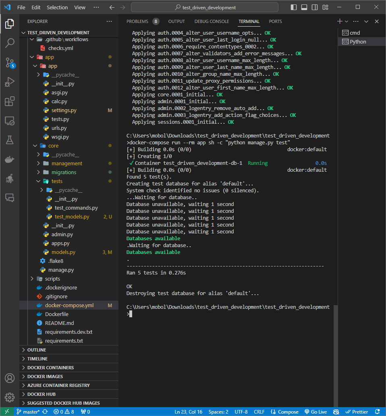The width and height of the screenshot is (386, 416).
Task: Go back using the left arrow
Action: coord(112,7)
